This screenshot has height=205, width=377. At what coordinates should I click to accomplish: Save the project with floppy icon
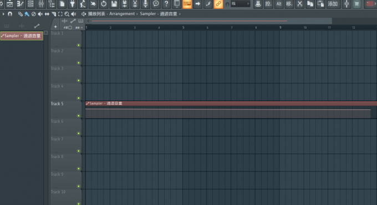pos(114,4)
